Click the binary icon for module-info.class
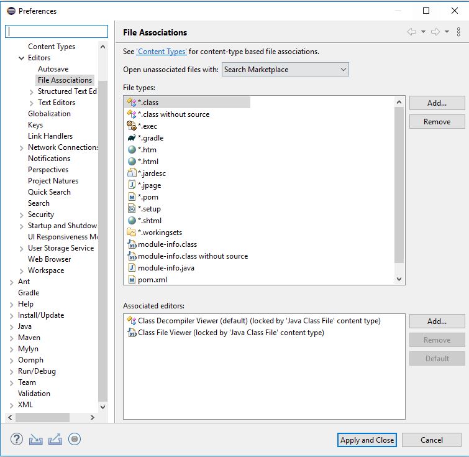The width and height of the screenshot is (469, 457). pos(132,244)
